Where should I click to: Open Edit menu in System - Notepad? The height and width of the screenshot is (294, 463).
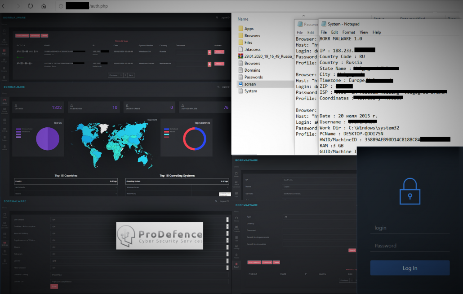click(334, 32)
